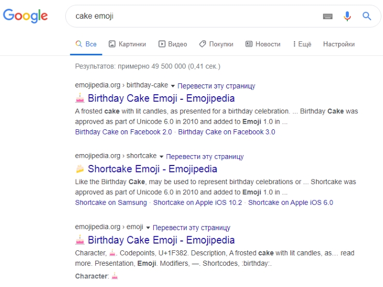Expand dropdown arrow next to emojipedia.org › emoji
Screen dimensions: 383x287
click(x=148, y=228)
